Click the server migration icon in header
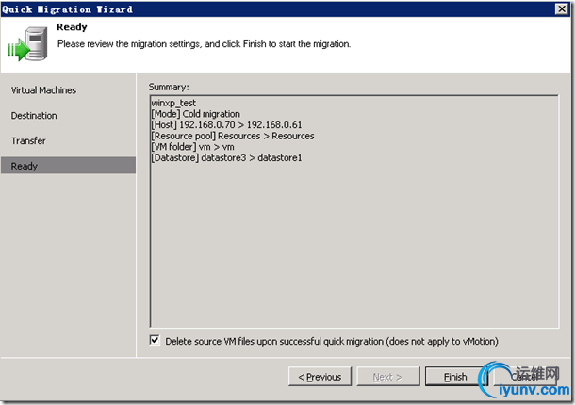Image resolution: width=575 pixels, height=405 pixels. 28,44
